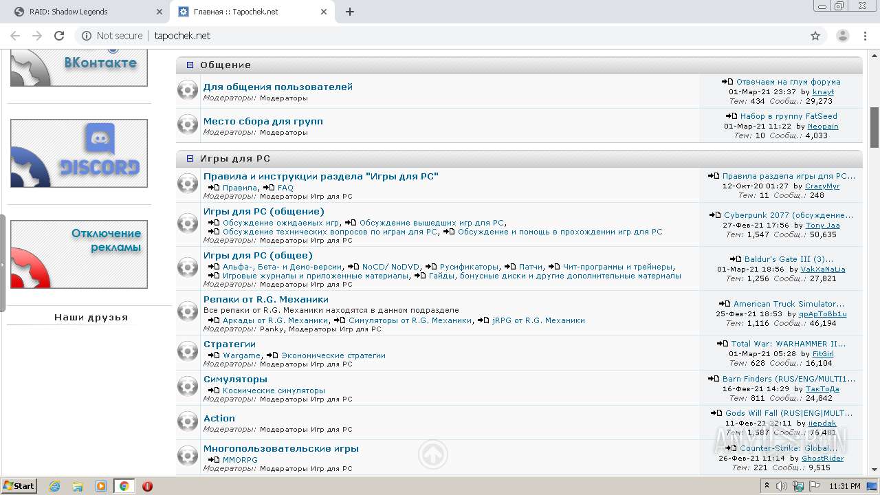Open Место сбора для групп forum
Image resolution: width=880 pixels, height=495 pixels.
pos(263,122)
